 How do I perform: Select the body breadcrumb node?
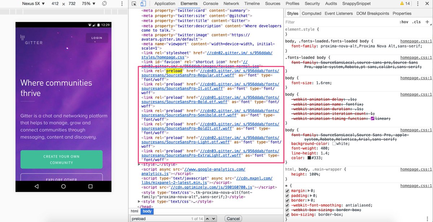tap(147, 211)
